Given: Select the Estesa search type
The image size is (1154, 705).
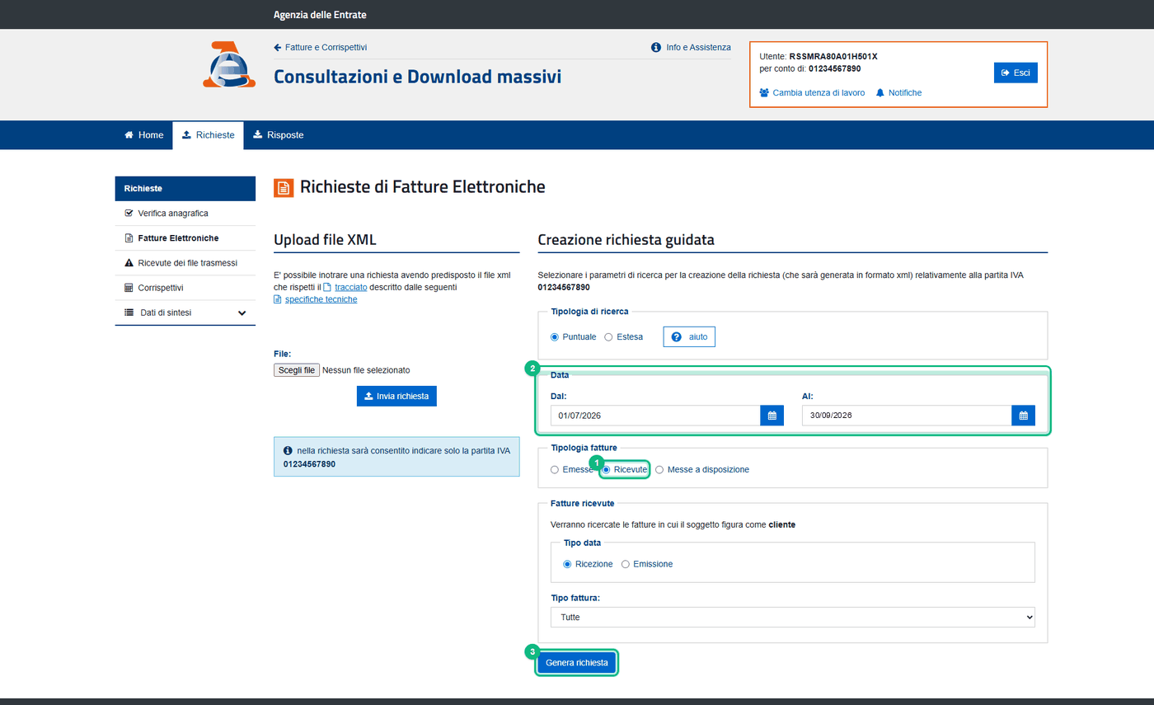Looking at the screenshot, I should tap(608, 337).
